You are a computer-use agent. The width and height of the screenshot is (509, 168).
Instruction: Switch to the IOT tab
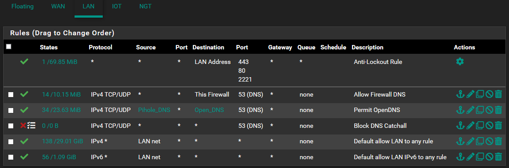click(117, 7)
